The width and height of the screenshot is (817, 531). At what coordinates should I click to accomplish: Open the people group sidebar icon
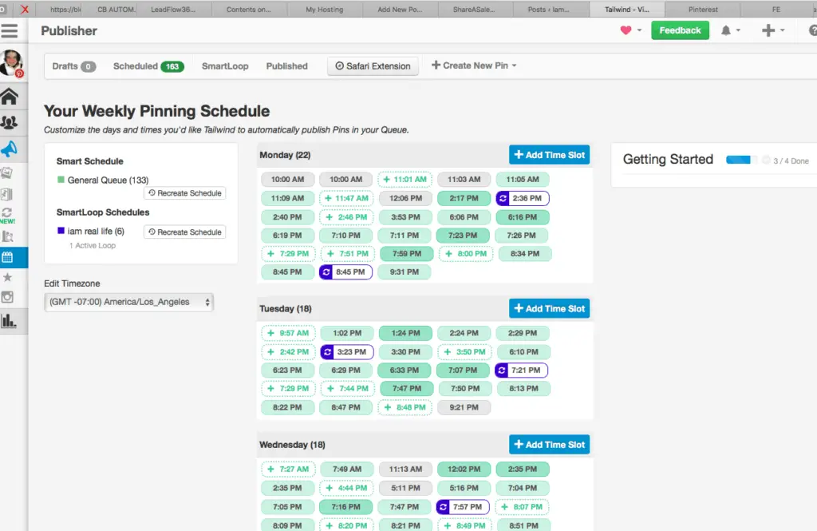pos(10,122)
